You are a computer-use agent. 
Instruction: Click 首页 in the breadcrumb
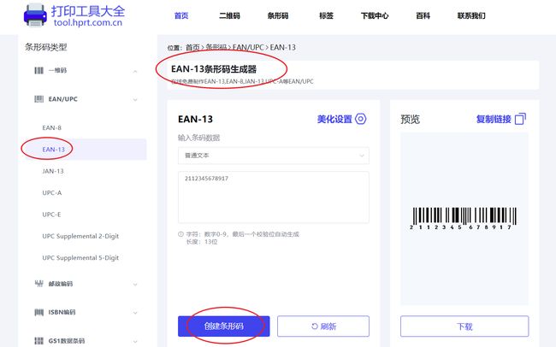[x=193, y=47]
